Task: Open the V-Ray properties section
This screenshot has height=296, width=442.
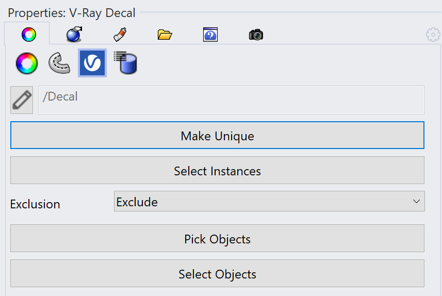Action: [x=92, y=63]
